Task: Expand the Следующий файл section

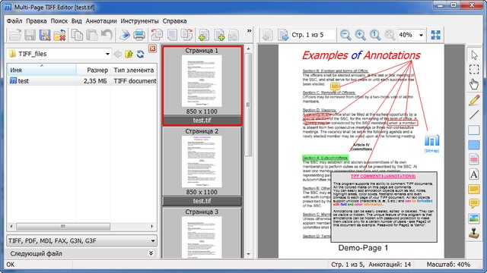Action: coord(151,253)
